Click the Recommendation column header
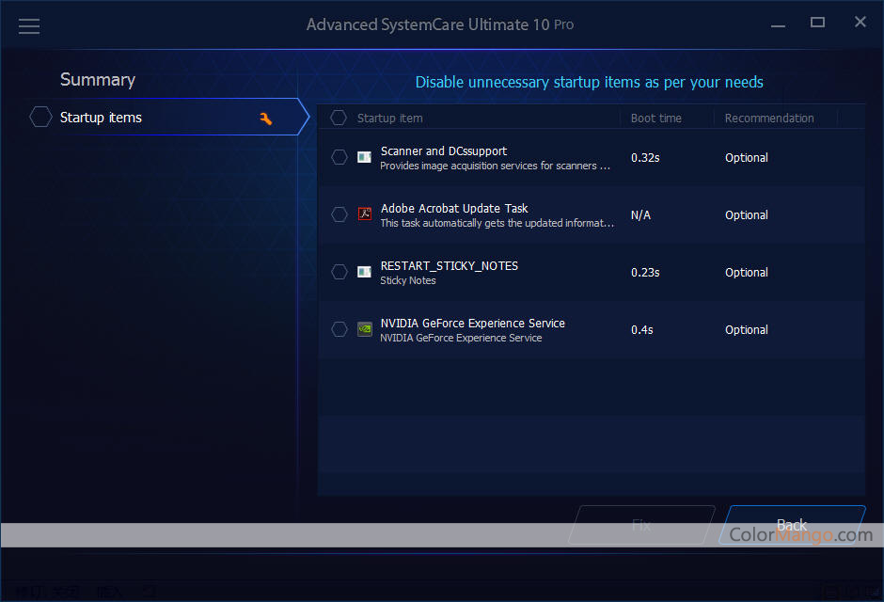 point(768,118)
